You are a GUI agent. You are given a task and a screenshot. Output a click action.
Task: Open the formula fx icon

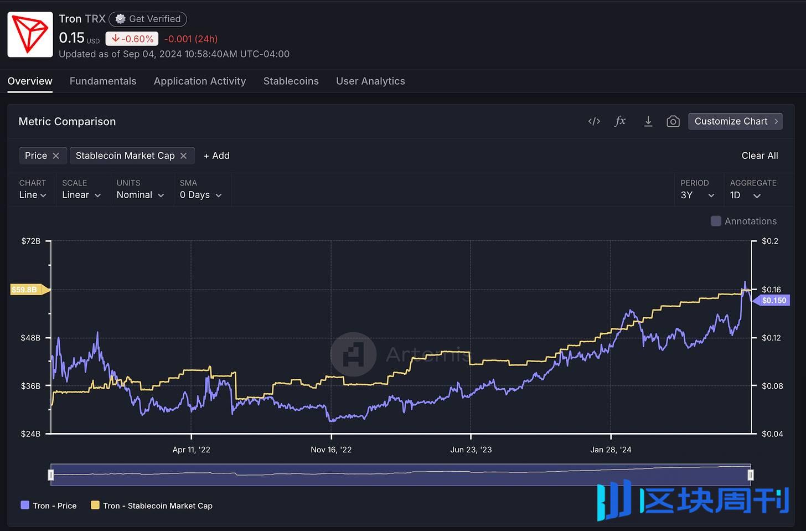(620, 121)
